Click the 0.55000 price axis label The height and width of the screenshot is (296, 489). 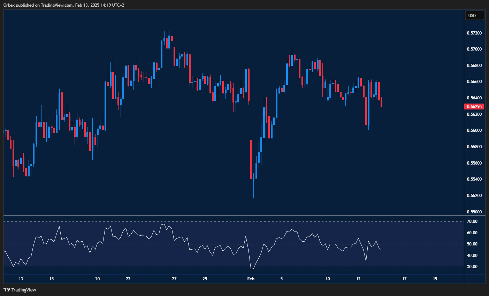(x=474, y=212)
